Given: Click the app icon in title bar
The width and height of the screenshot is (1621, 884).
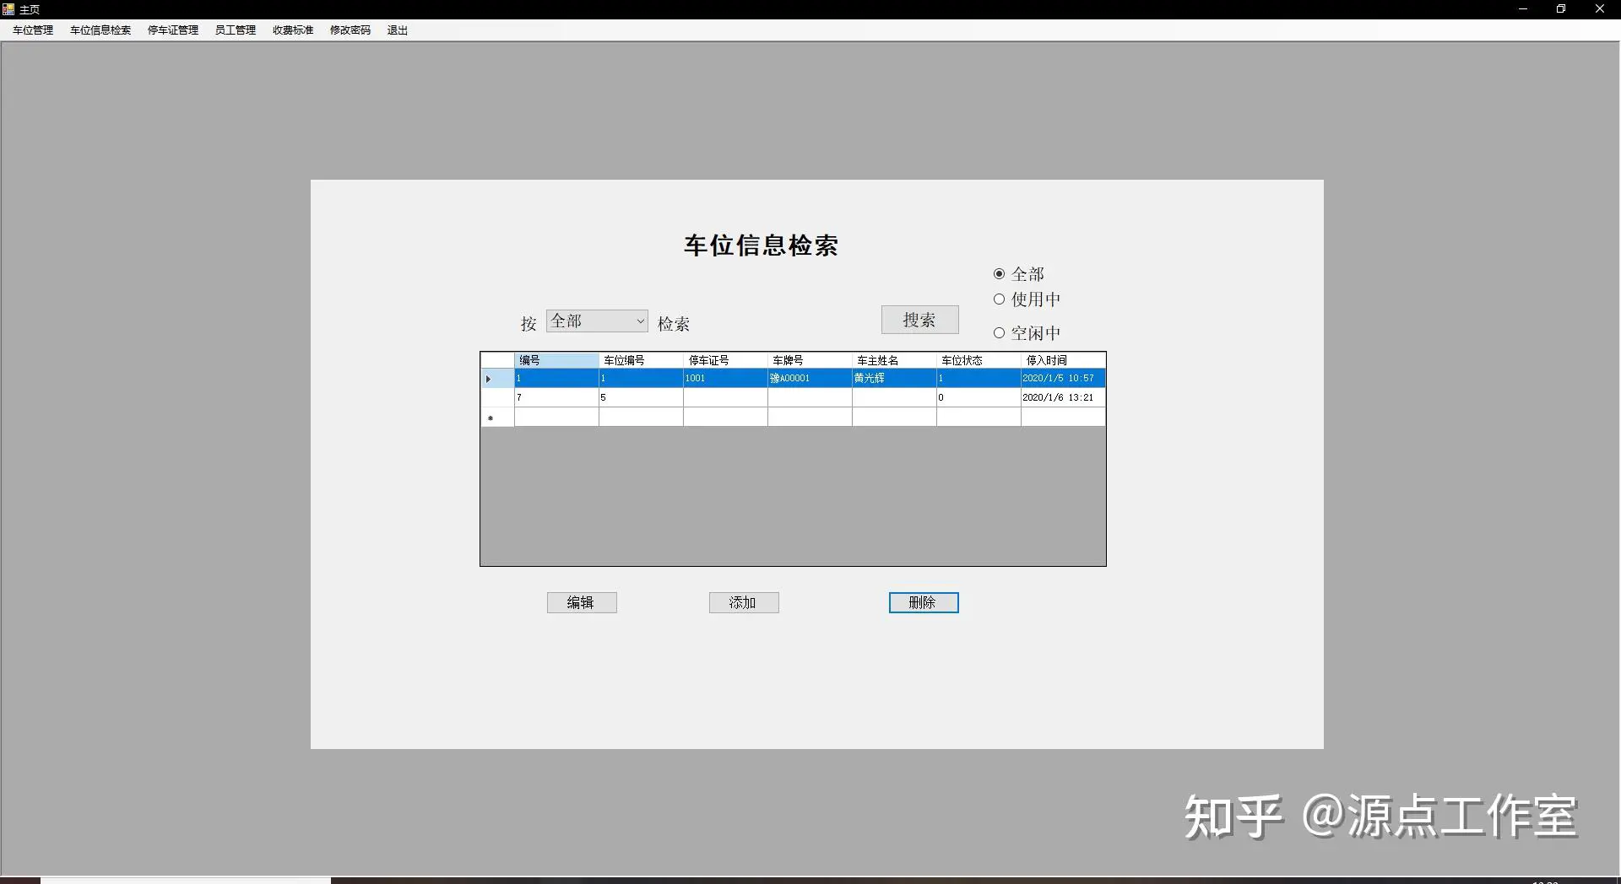Looking at the screenshot, I should [8, 9].
